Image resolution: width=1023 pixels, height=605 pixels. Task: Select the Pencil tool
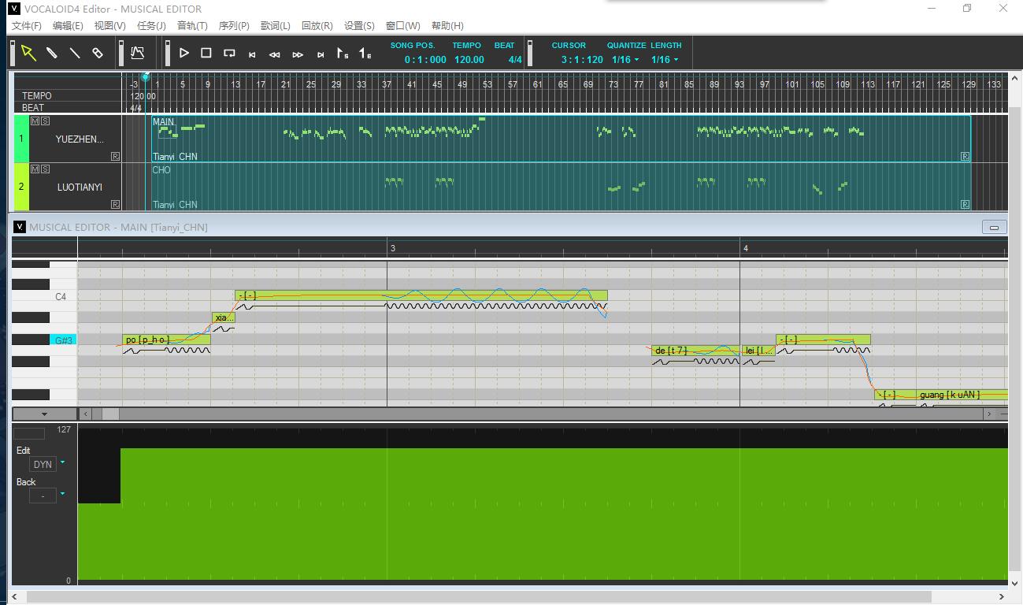[52, 53]
